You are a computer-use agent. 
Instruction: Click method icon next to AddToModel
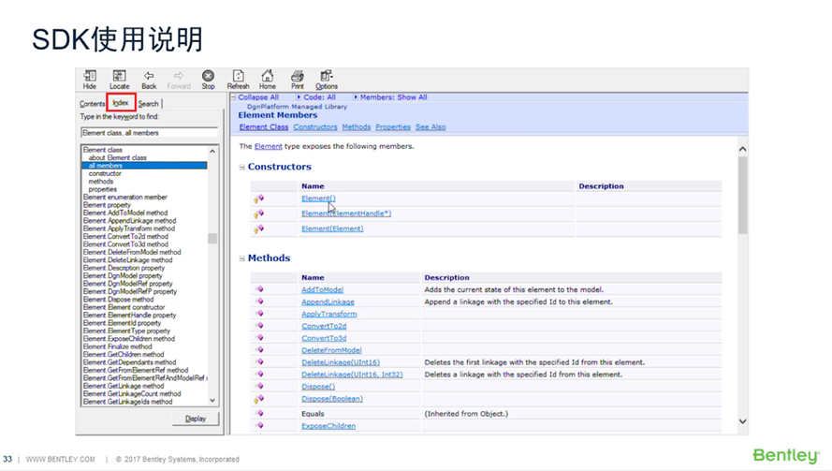pos(259,289)
